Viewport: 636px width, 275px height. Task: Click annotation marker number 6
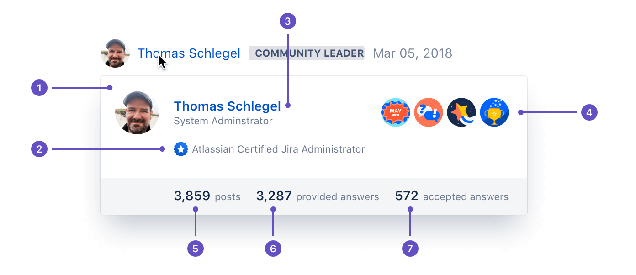273,249
